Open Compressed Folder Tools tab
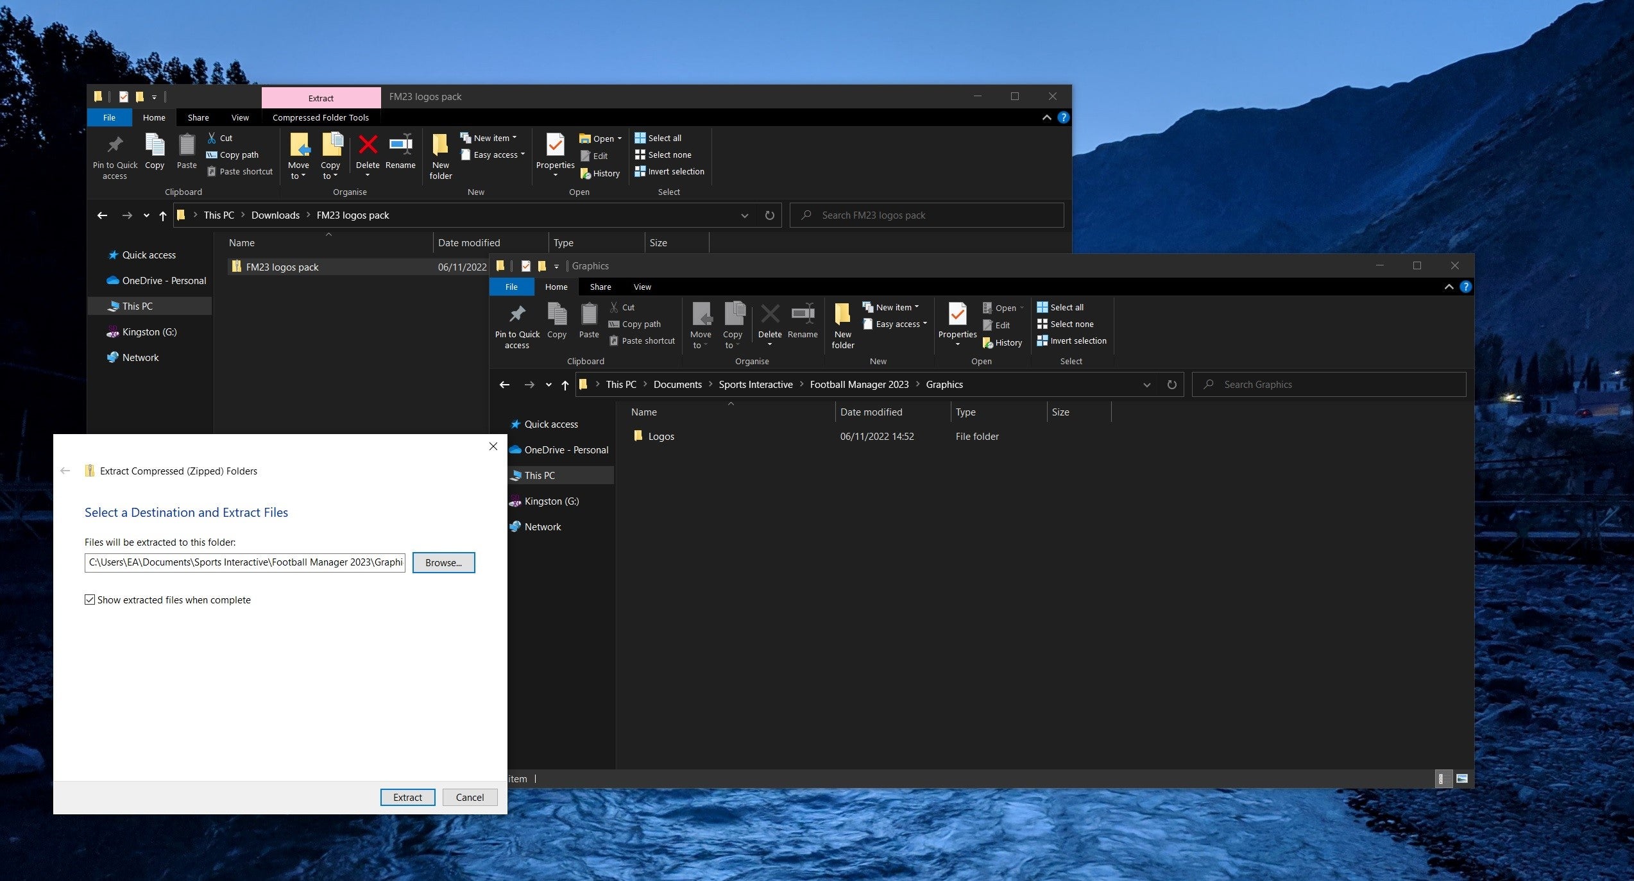This screenshot has width=1634, height=881. [320, 117]
